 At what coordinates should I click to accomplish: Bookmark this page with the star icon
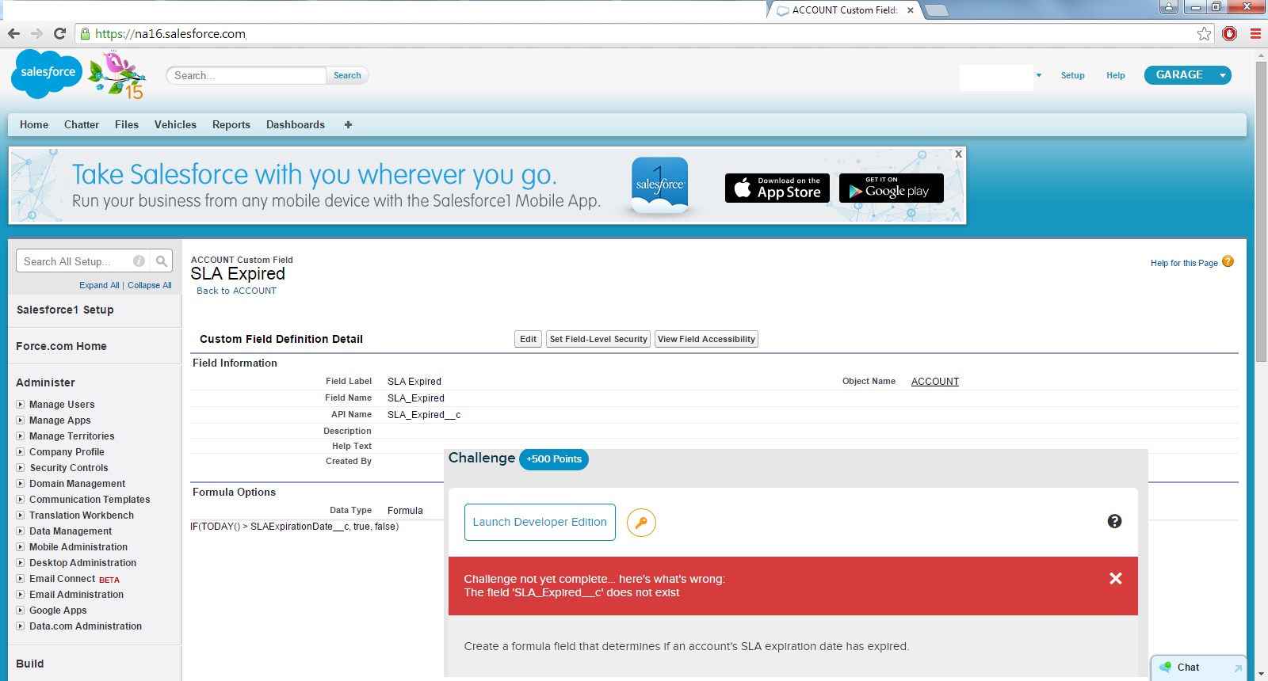tap(1205, 33)
